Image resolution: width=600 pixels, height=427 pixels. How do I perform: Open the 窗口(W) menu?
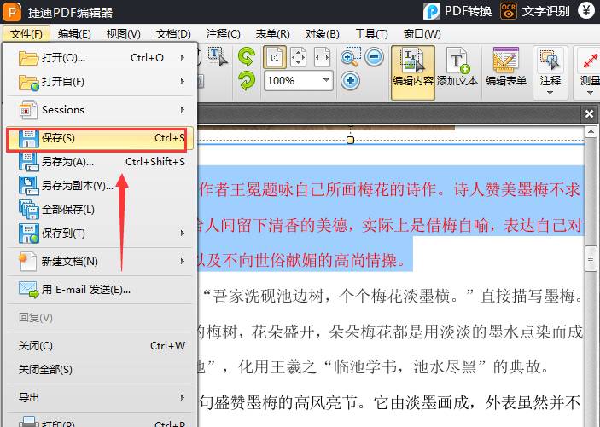(422, 33)
